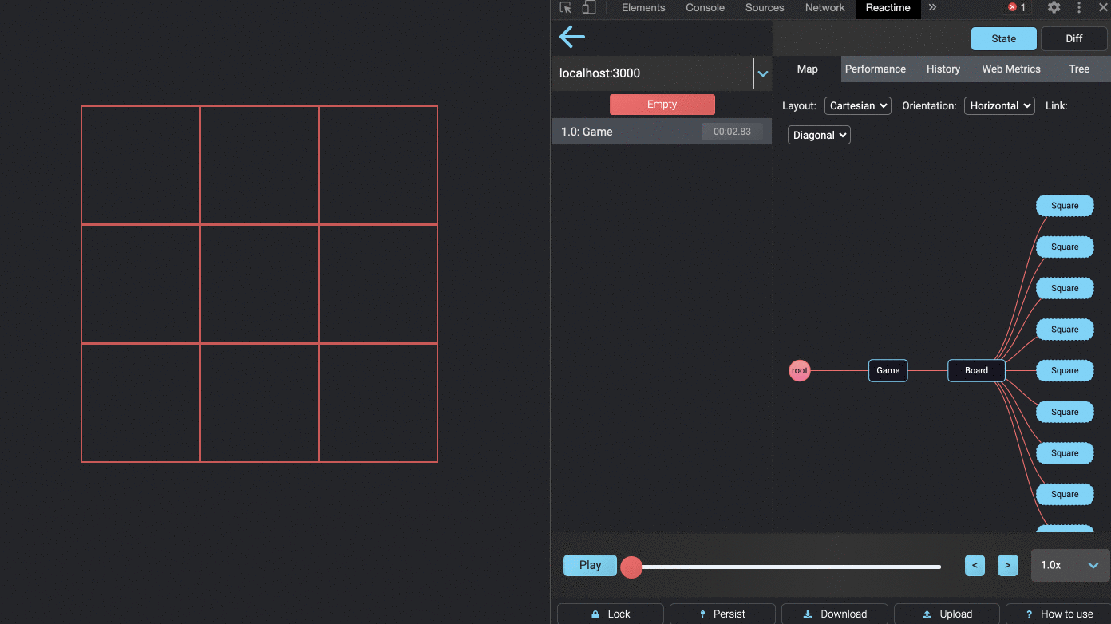The image size is (1111, 624).
Task: Keep State mode selected
Action: point(1003,38)
